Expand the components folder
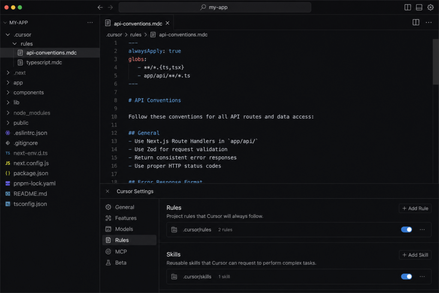Screen dimensions: 439x293 coord(8,92)
